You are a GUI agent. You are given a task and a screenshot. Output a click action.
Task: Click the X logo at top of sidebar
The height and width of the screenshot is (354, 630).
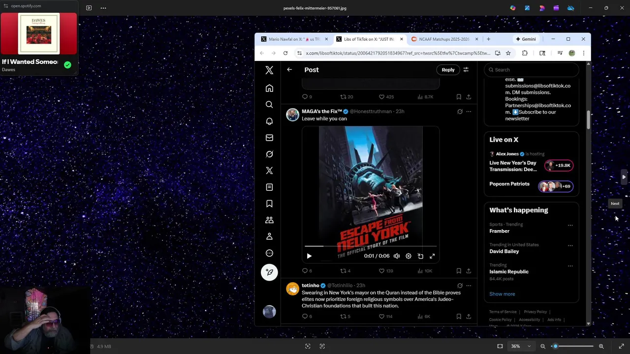(x=269, y=70)
